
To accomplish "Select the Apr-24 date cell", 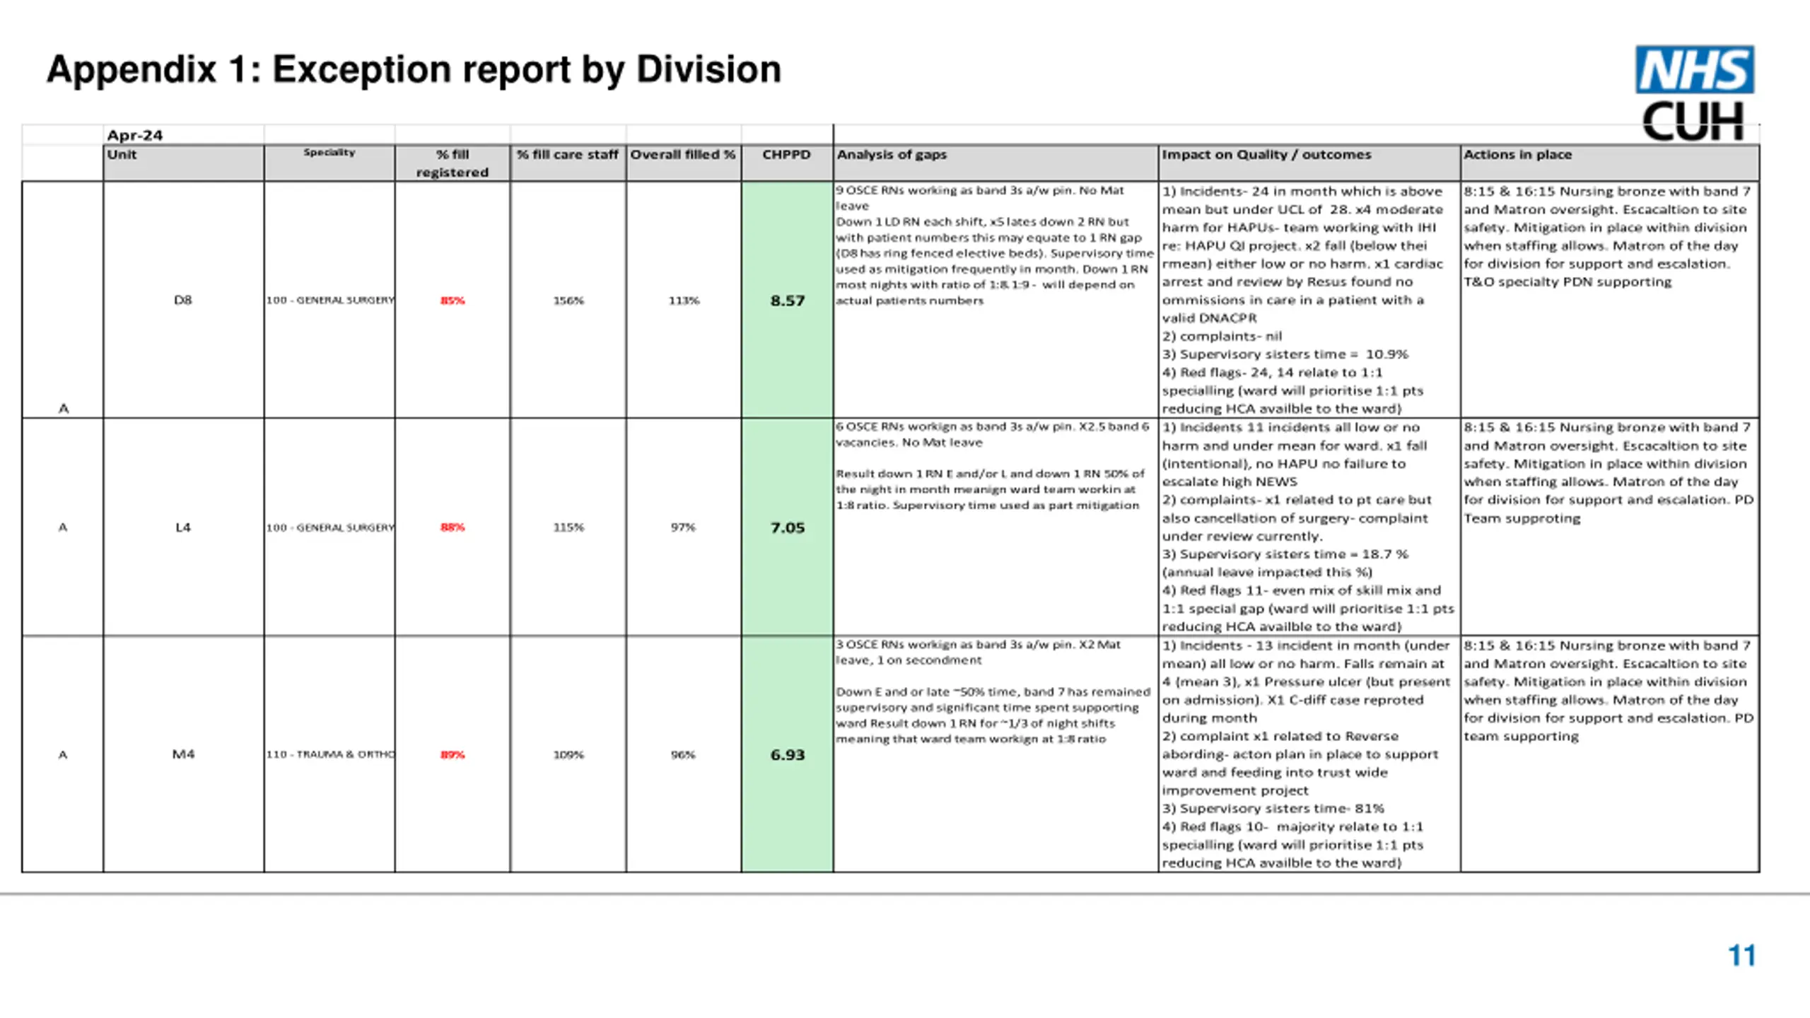I will coord(134,135).
